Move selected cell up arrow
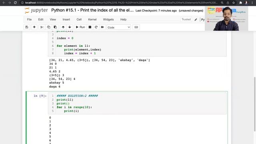Viewport: 256px width, 144px height. click(x=63, y=27)
